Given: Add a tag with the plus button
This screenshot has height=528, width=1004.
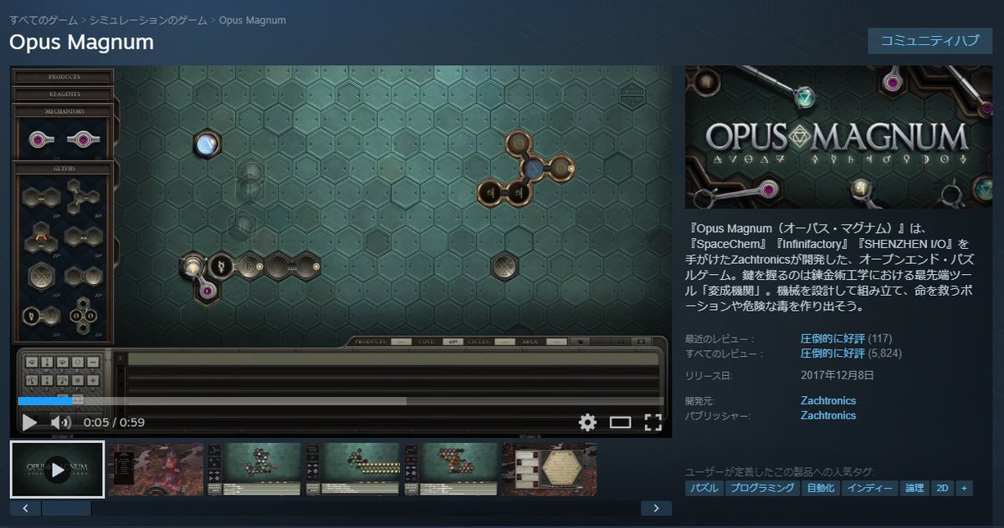Looking at the screenshot, I should (x=965, y=488).
